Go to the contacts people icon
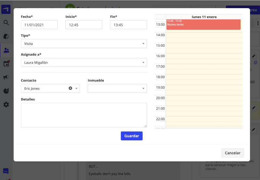 coord(6,50)
